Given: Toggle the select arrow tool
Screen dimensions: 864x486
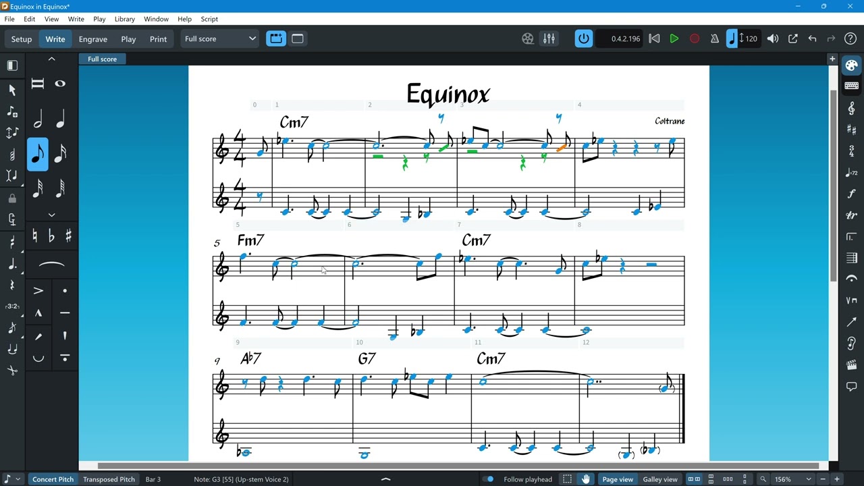Looking at the screenshot, I should [x=12, y=90].
